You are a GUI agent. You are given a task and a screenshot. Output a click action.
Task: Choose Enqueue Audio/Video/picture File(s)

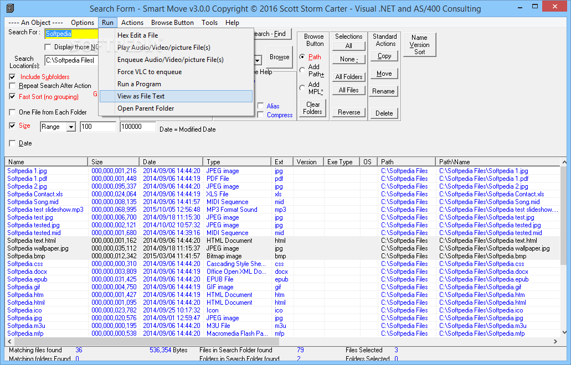(x=176, y=60)
